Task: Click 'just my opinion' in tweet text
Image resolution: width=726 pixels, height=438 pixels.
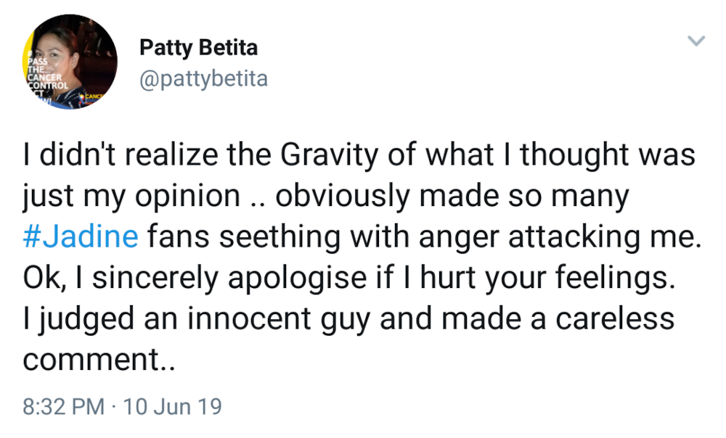Action: click(131, 196)
